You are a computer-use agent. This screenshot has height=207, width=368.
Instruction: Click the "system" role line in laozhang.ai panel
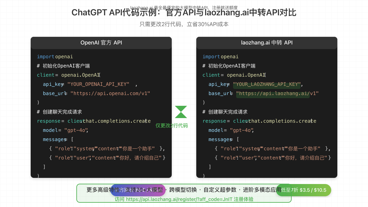click(273, 149)
